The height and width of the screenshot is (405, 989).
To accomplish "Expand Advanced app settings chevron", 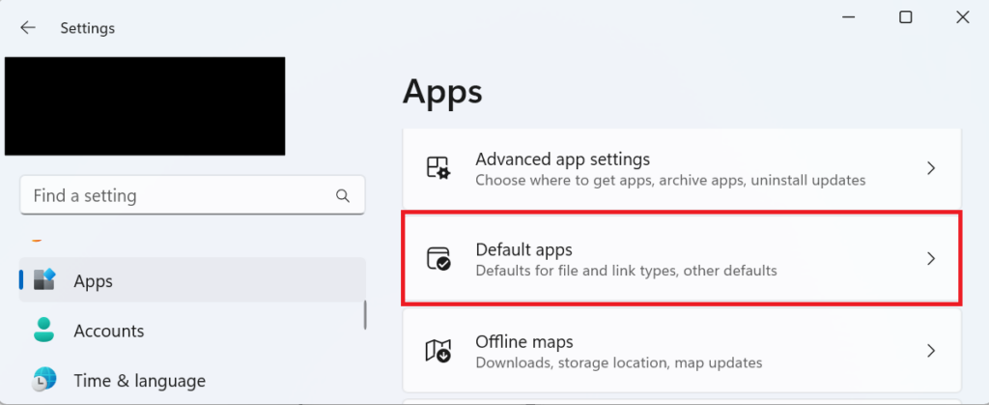I will (931, 168).
